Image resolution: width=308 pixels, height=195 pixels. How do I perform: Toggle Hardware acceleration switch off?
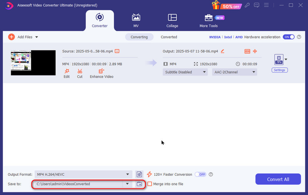(288, 37)
